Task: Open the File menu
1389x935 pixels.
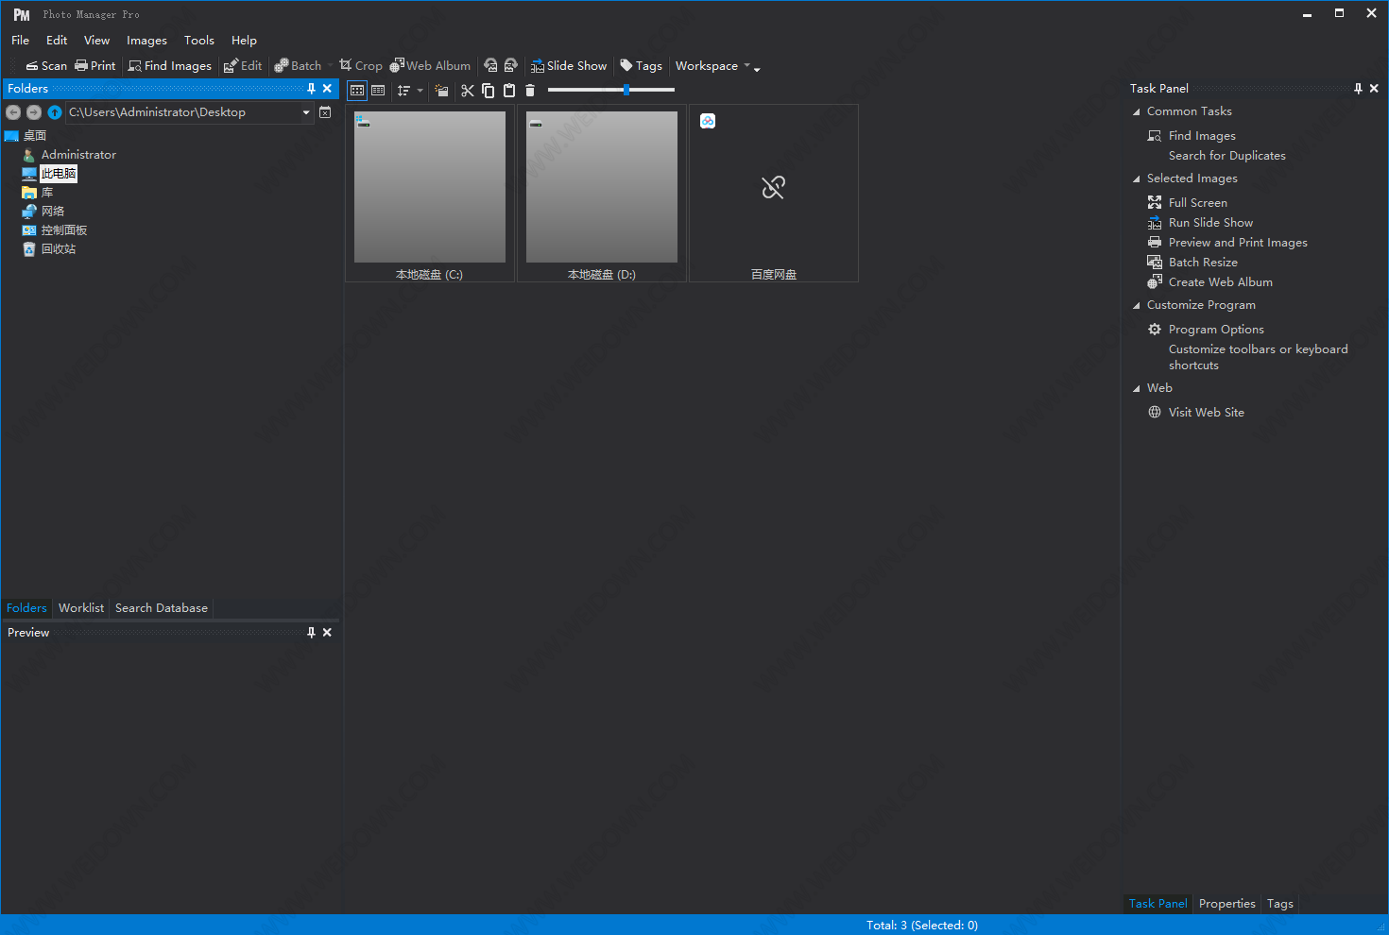Action: click(21, 41)
